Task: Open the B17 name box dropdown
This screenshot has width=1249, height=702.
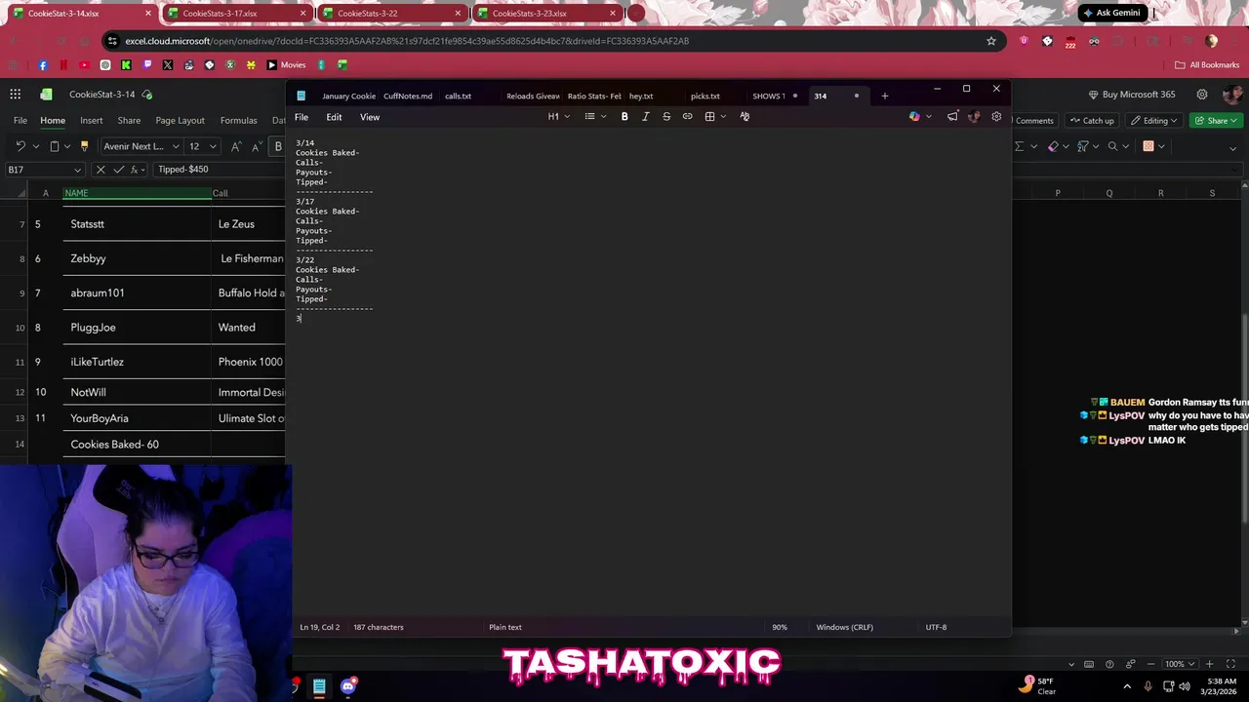Action: point(78,170)
